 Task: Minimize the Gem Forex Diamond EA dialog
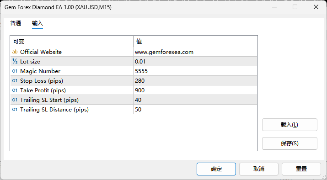(x=274, y=7)
